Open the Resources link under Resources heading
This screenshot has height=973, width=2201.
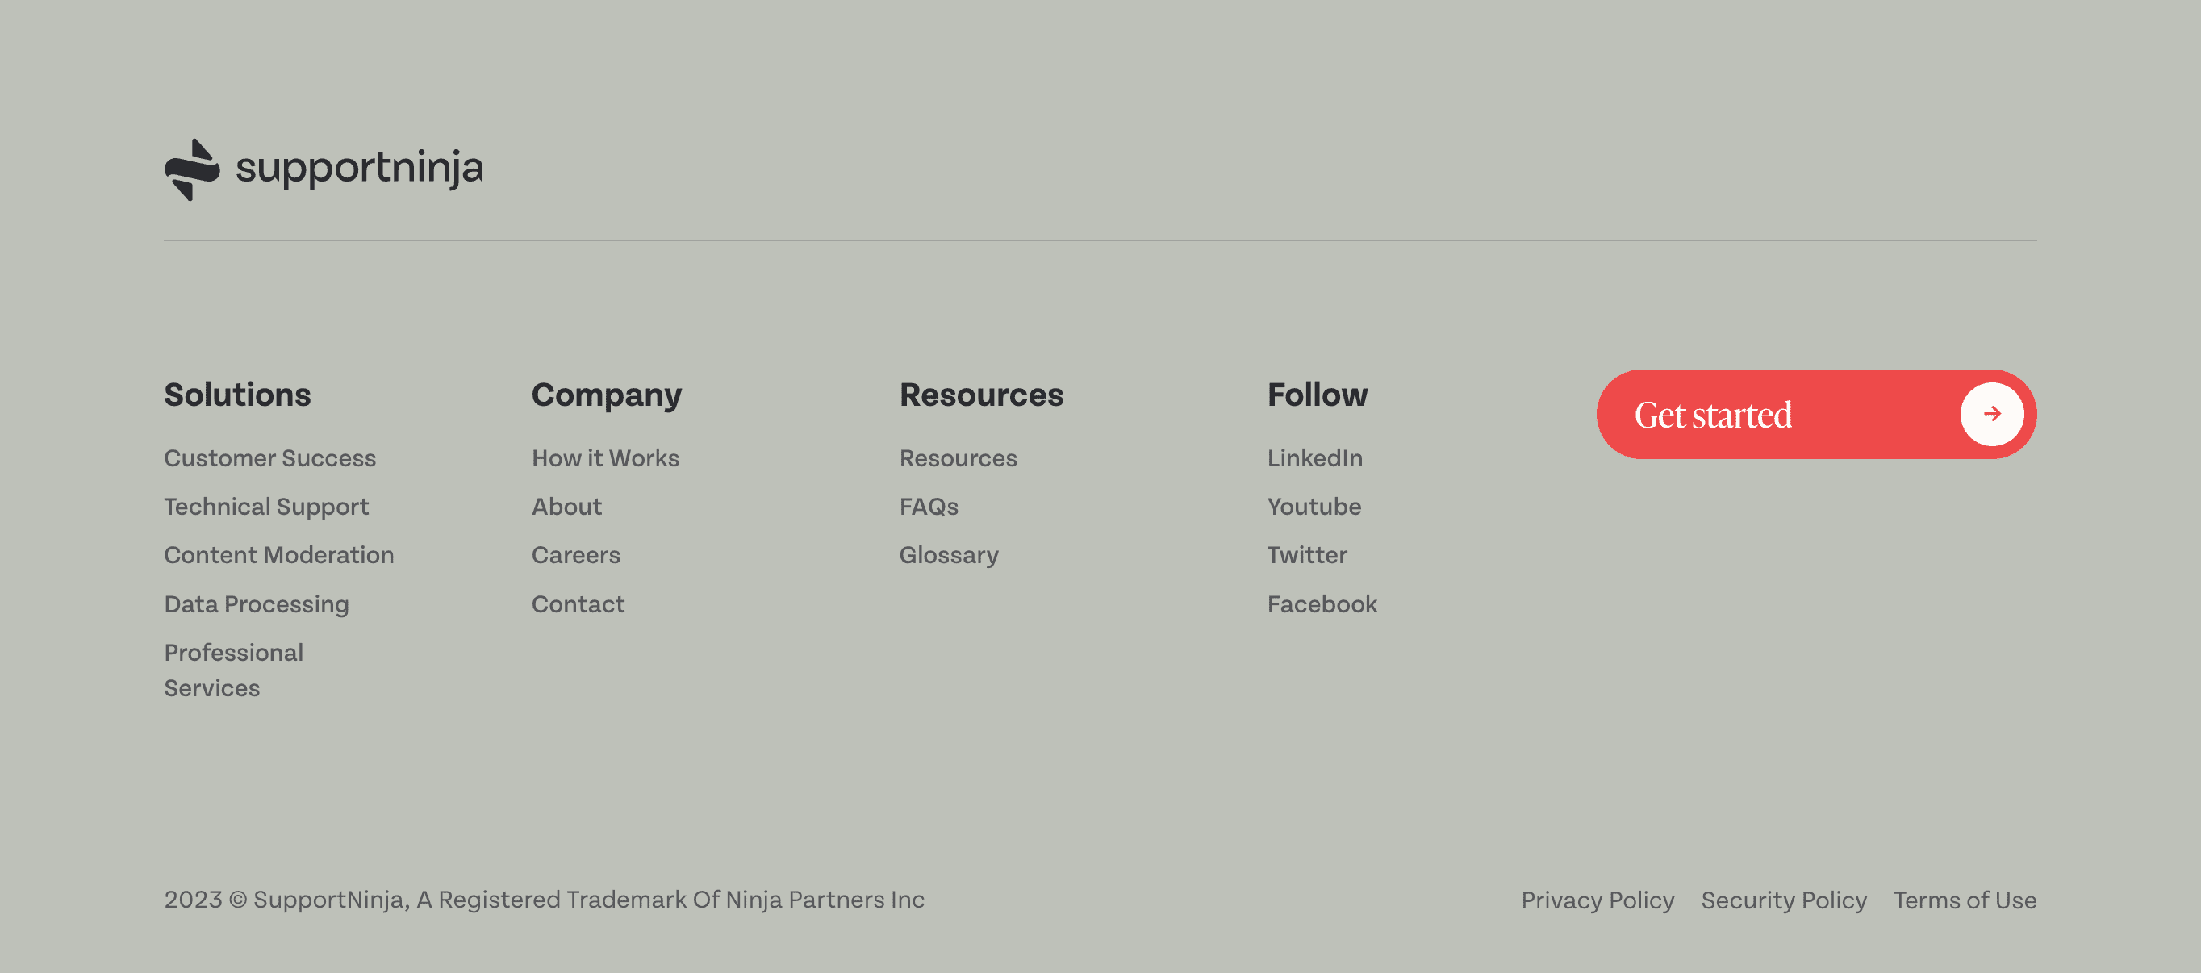pos(958,459)
